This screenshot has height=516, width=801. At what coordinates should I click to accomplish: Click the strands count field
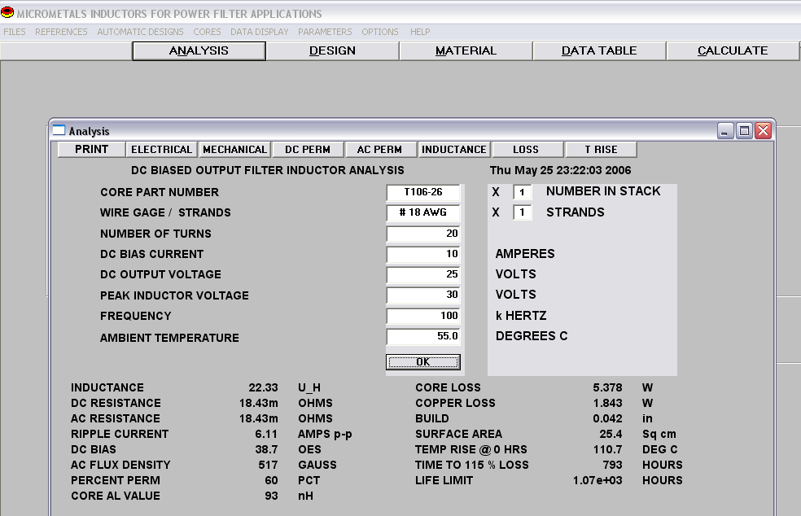pyautogui.click(x=522, y=212)
